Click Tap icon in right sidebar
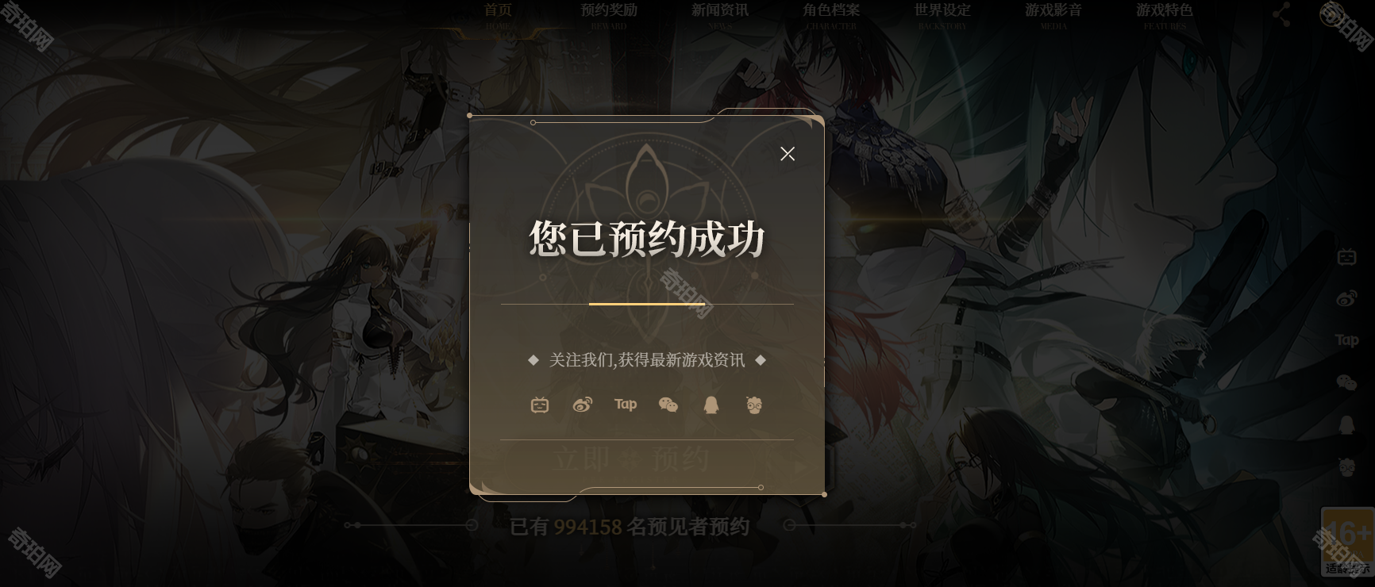This screenshot has width=1375, height=587. [x=1346, y=340]
